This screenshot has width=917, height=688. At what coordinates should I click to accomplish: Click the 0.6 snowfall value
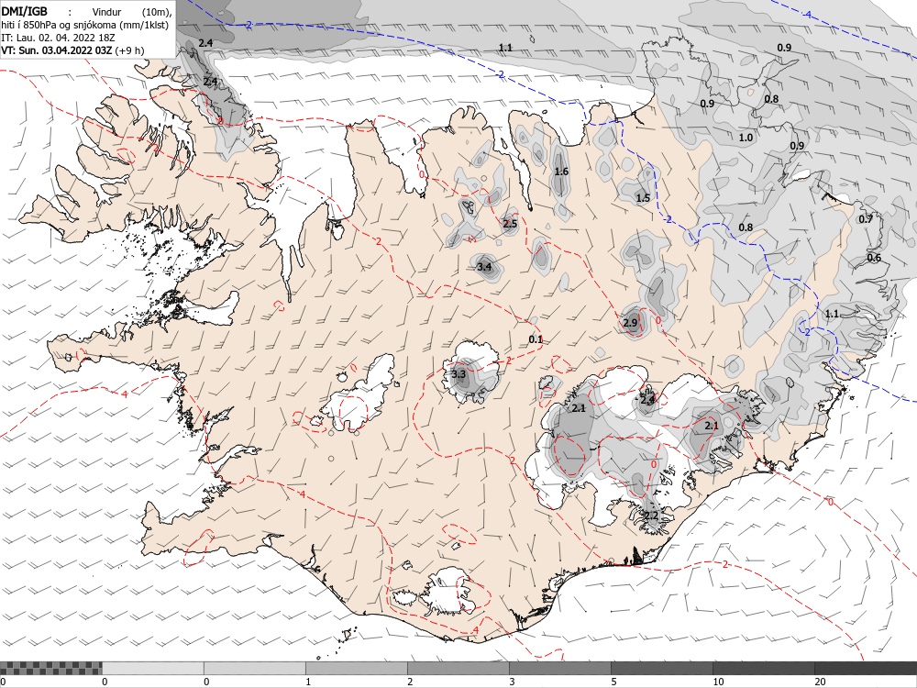874,258
